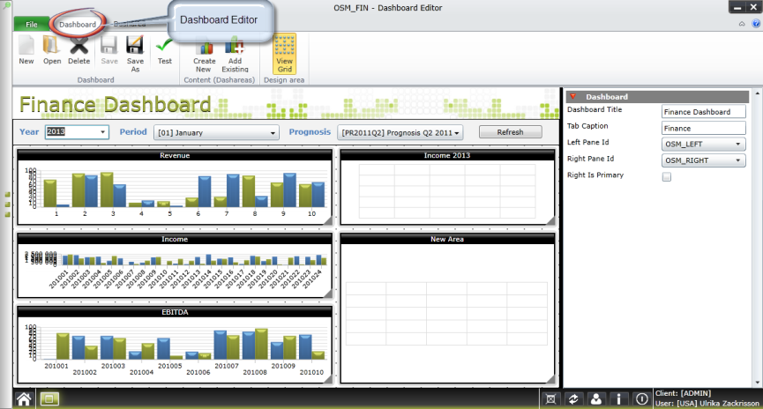Click the Save dashboard icon
This screenshot has height=409, width=763.
coord(109,50)
